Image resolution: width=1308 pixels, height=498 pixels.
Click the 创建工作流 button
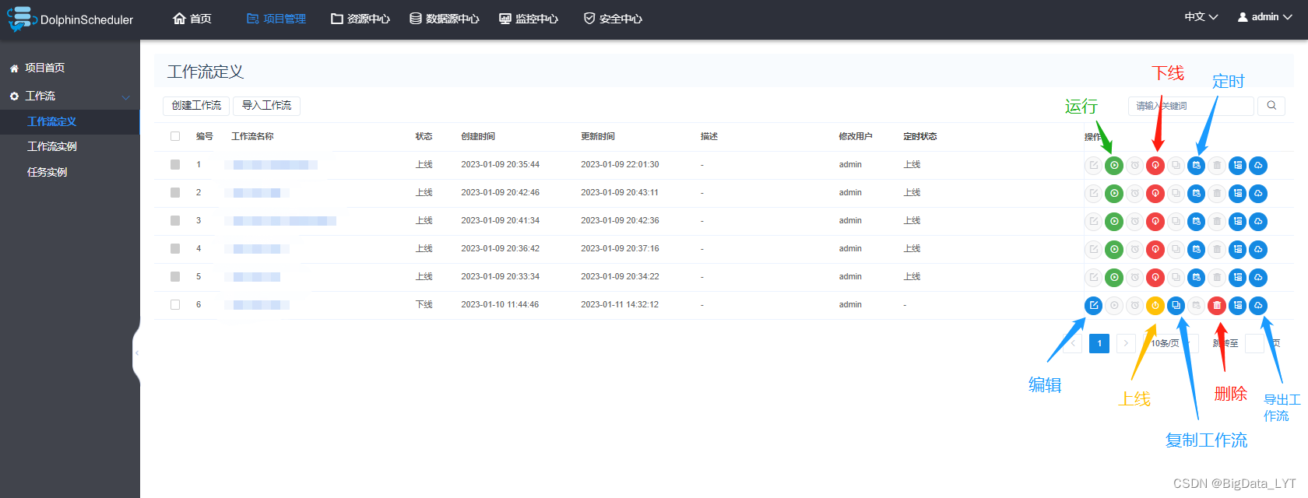[196, 105]
